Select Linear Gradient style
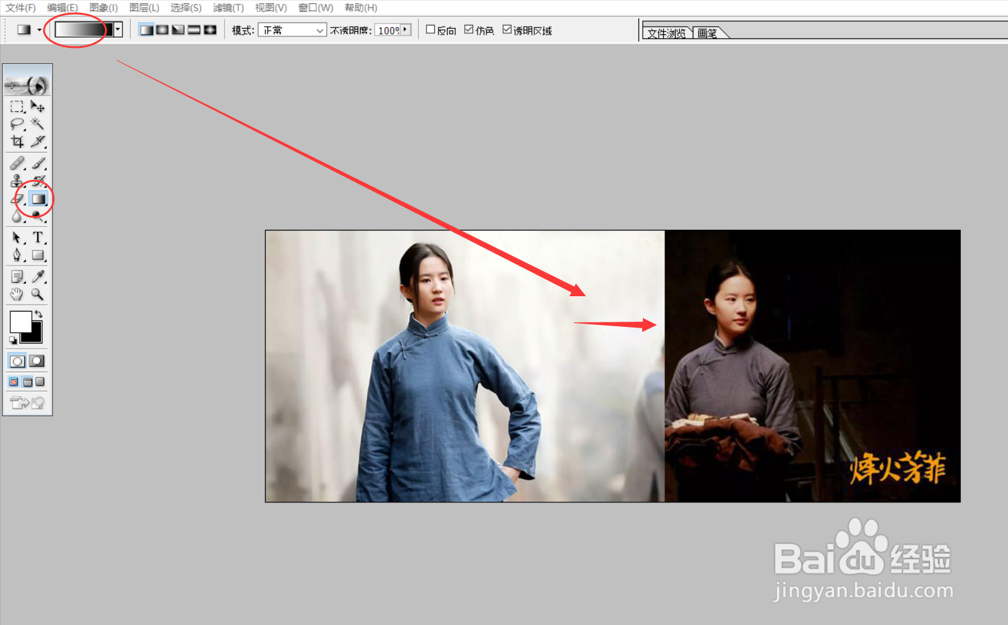 click(x=146, y=30)
